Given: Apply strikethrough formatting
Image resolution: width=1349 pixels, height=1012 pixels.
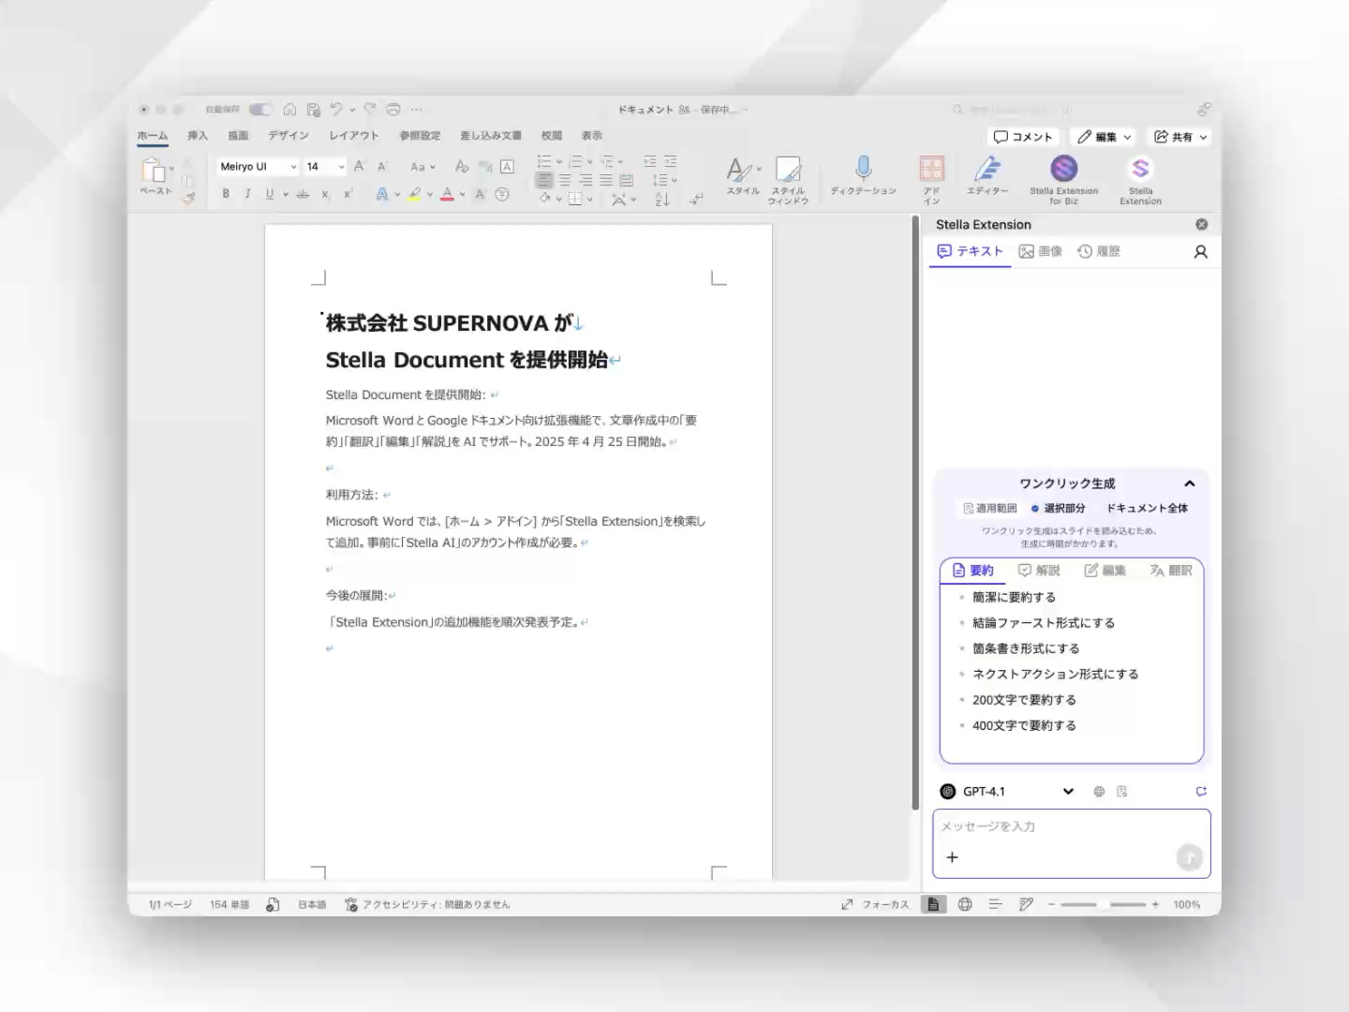Looking at the screenshot, I should pyautogui.click(x=303, y=194).
